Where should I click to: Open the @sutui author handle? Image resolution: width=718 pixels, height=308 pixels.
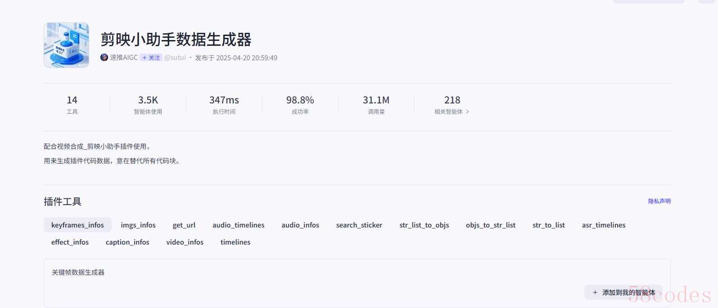tap(175, 58)
